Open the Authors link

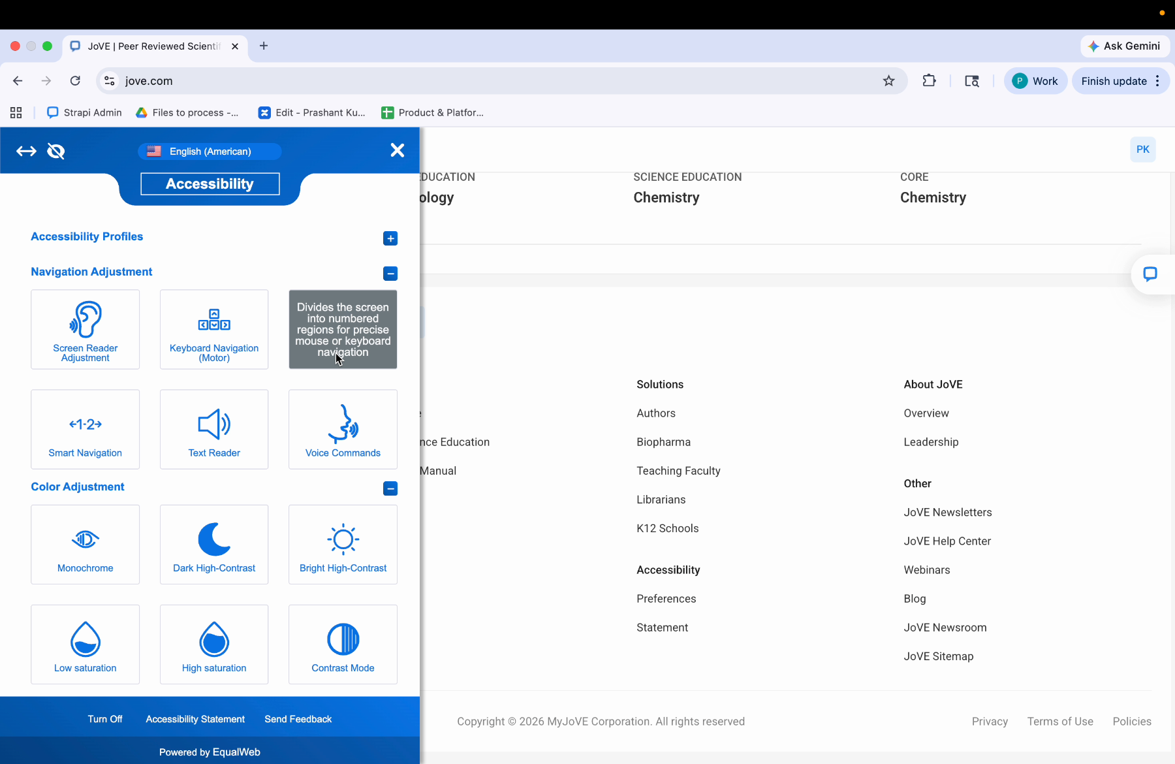(656, 413)
